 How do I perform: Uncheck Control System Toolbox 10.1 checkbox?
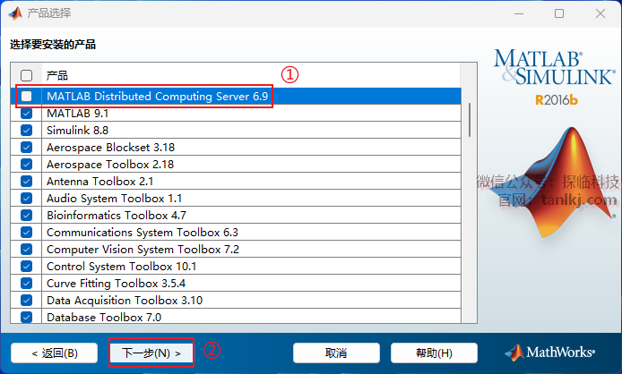tap(26, 267)
